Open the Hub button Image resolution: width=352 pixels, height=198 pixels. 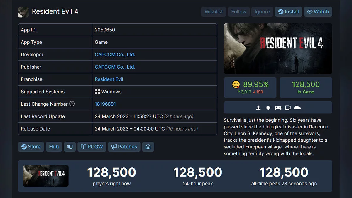tap(54, 147)
